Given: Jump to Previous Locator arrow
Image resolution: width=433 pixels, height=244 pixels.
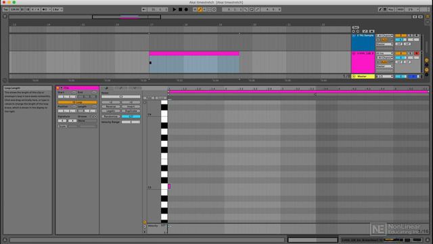Looking at the screenshot, I should 353,31.
